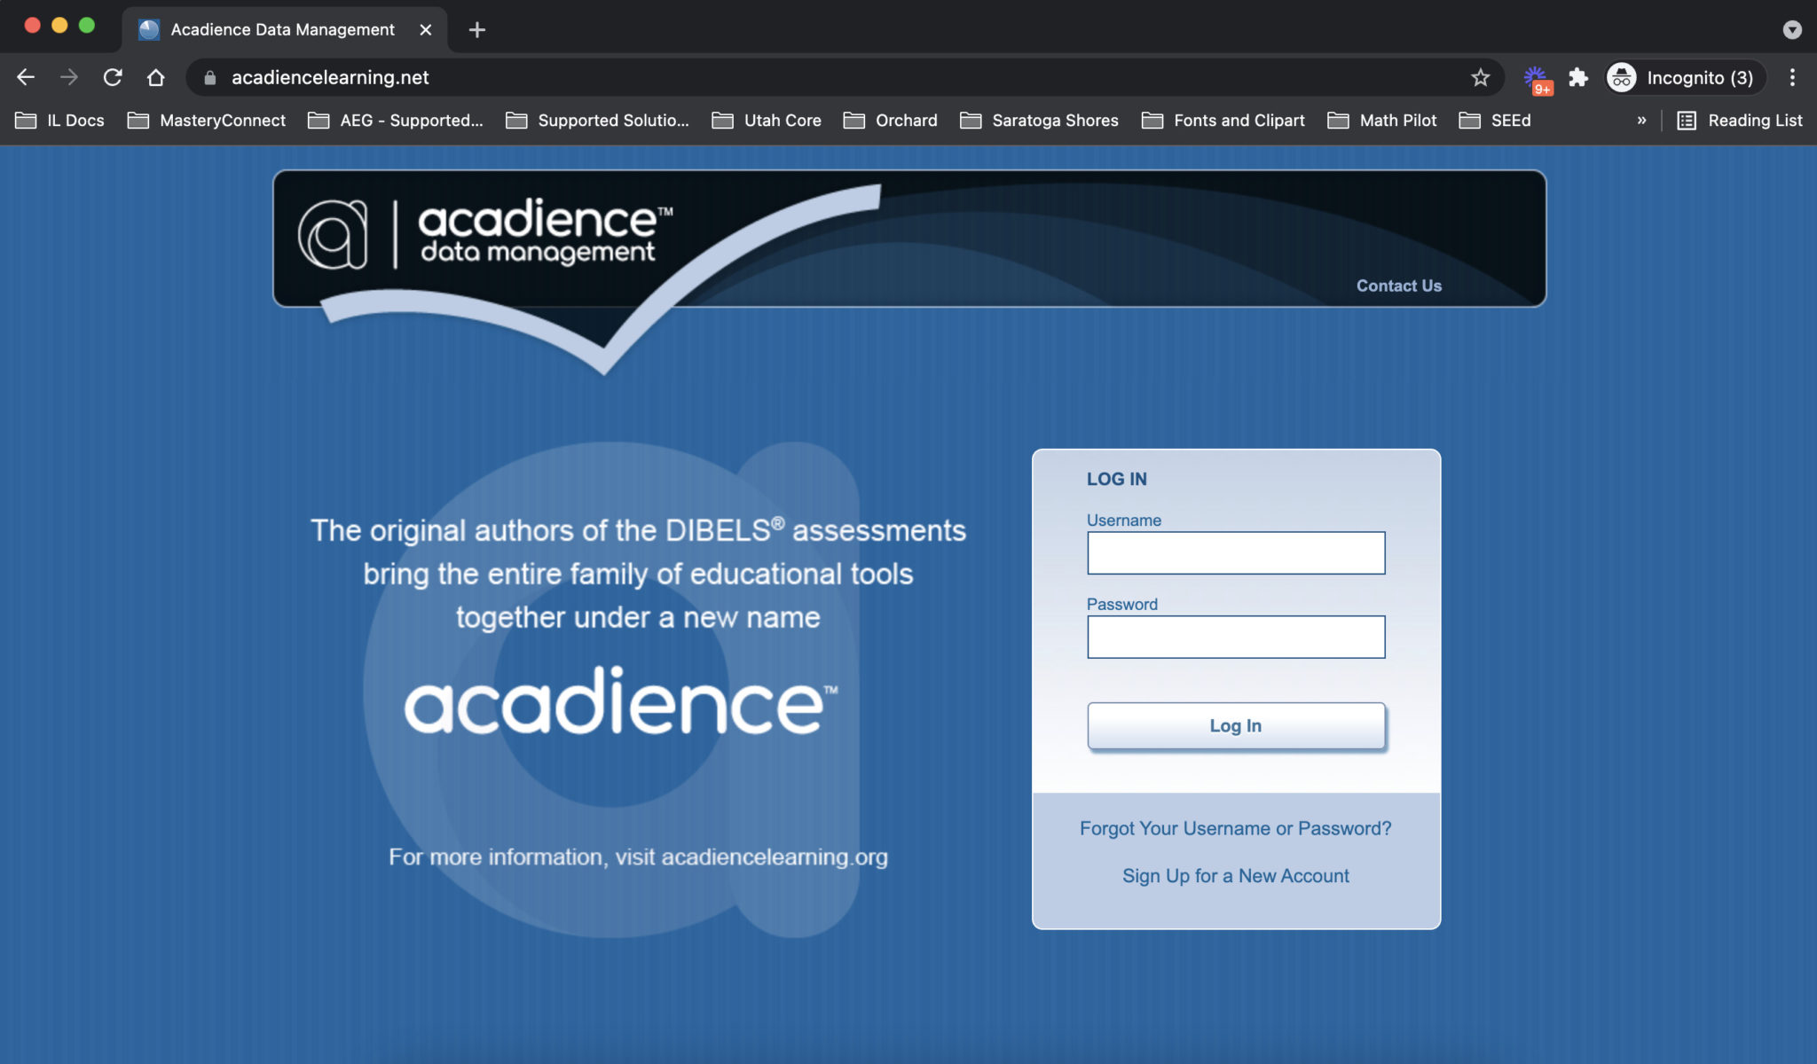This screenshot has width=1817, height=1064.
Task: Open the Reading List
Action: [1739, 120]
